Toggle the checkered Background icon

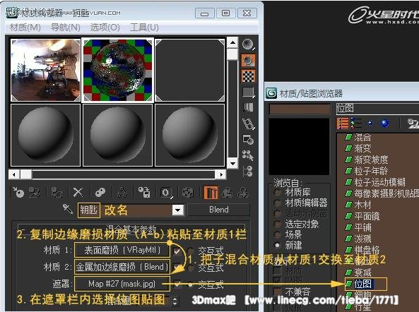(x=248, y=76)
